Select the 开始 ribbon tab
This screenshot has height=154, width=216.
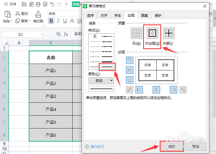point(76,4)
